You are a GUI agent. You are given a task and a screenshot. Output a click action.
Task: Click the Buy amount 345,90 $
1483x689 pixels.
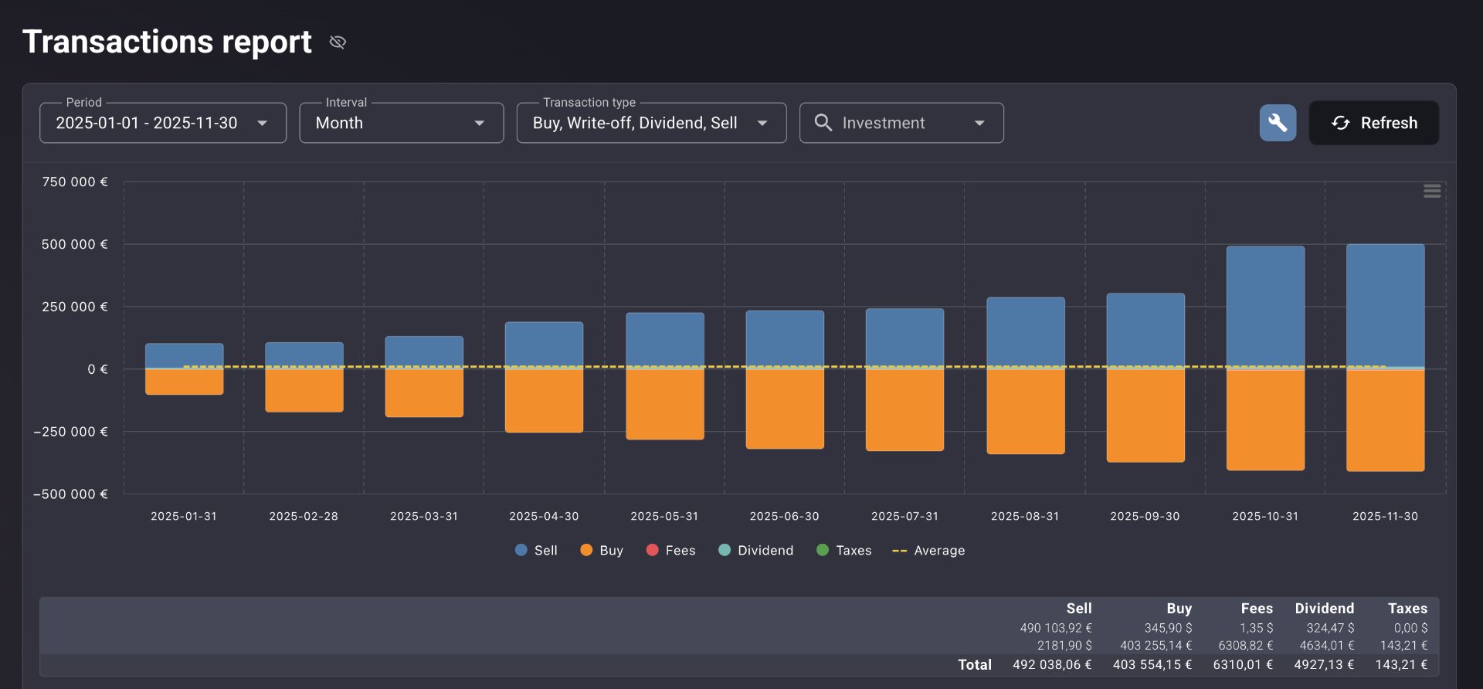tap(1168, 628)
